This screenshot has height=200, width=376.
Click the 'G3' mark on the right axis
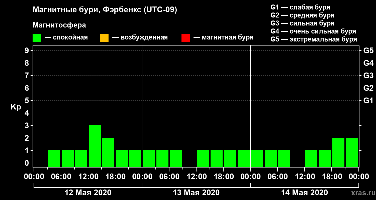pyautogui.click(x=368, y=75)
